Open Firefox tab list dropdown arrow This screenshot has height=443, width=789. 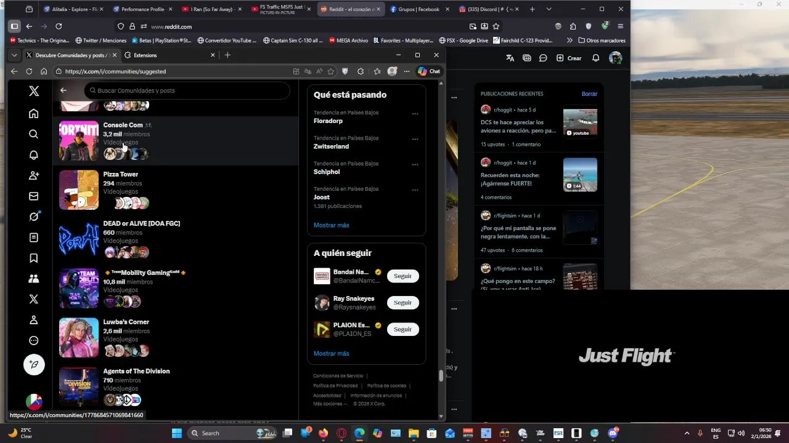(549, 9)
